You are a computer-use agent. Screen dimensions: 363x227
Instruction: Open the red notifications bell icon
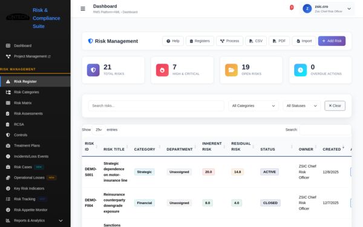point(292,8)
